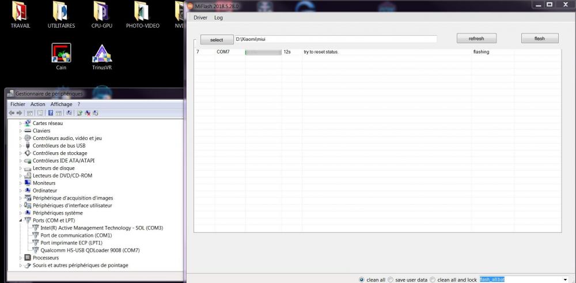Open the UTILITAIRES desktop folder

(x=61, y=13)
